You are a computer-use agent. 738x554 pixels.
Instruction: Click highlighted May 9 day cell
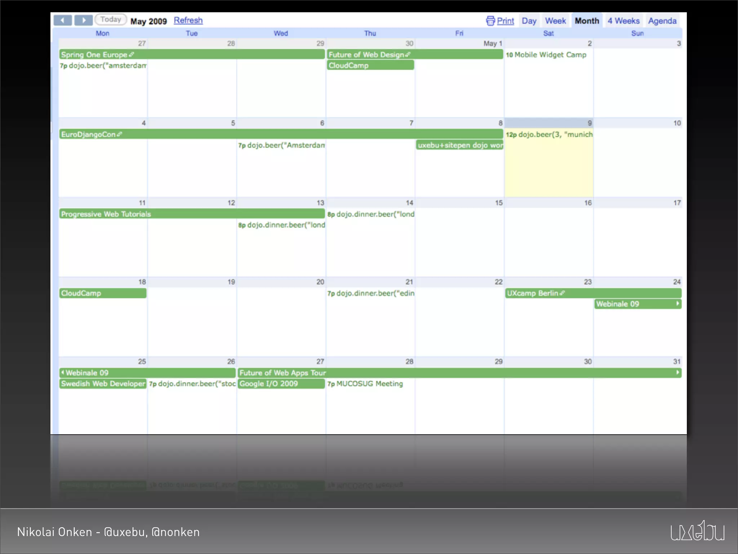pos(548,170)
